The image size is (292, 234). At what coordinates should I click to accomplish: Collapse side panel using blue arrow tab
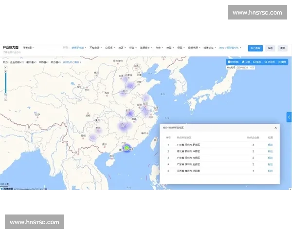coord(289,117)
